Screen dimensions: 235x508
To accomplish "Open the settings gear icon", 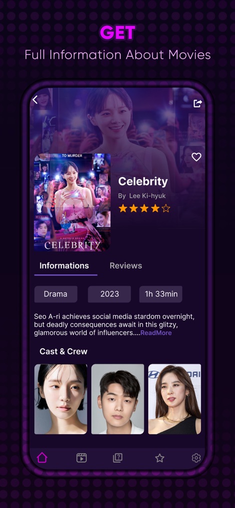I will click(196, 458).
